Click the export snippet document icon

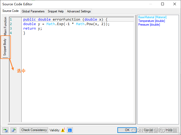[x=13, y=130]
